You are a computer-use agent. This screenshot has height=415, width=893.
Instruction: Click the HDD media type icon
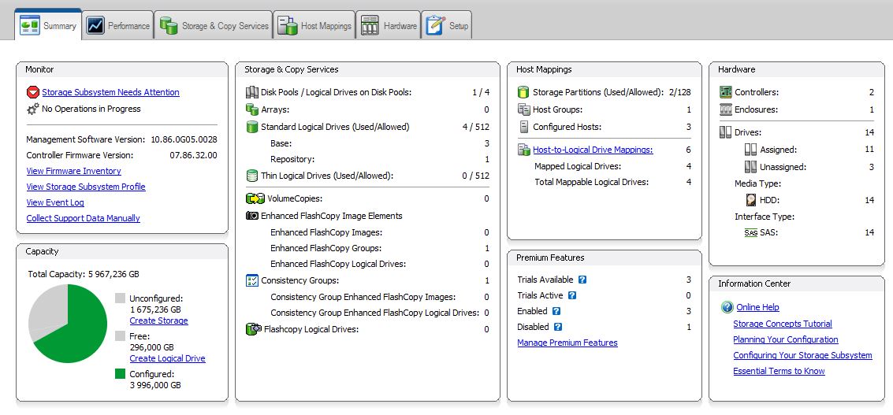click(x=751, y=200)
